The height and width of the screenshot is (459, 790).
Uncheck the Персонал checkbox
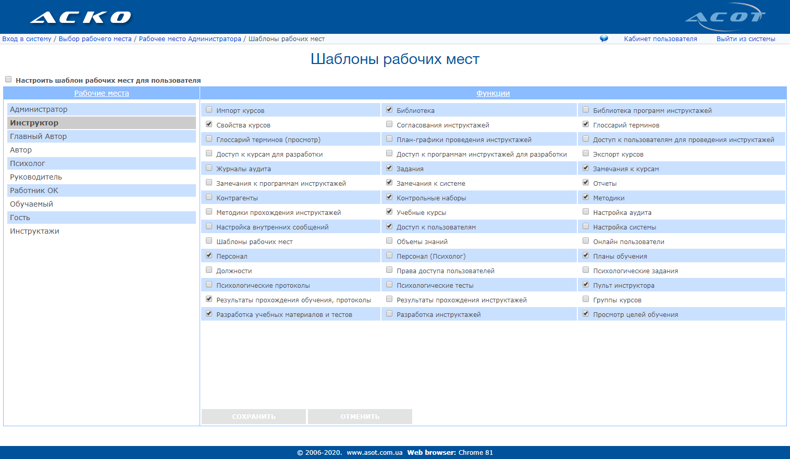point(209,256)
